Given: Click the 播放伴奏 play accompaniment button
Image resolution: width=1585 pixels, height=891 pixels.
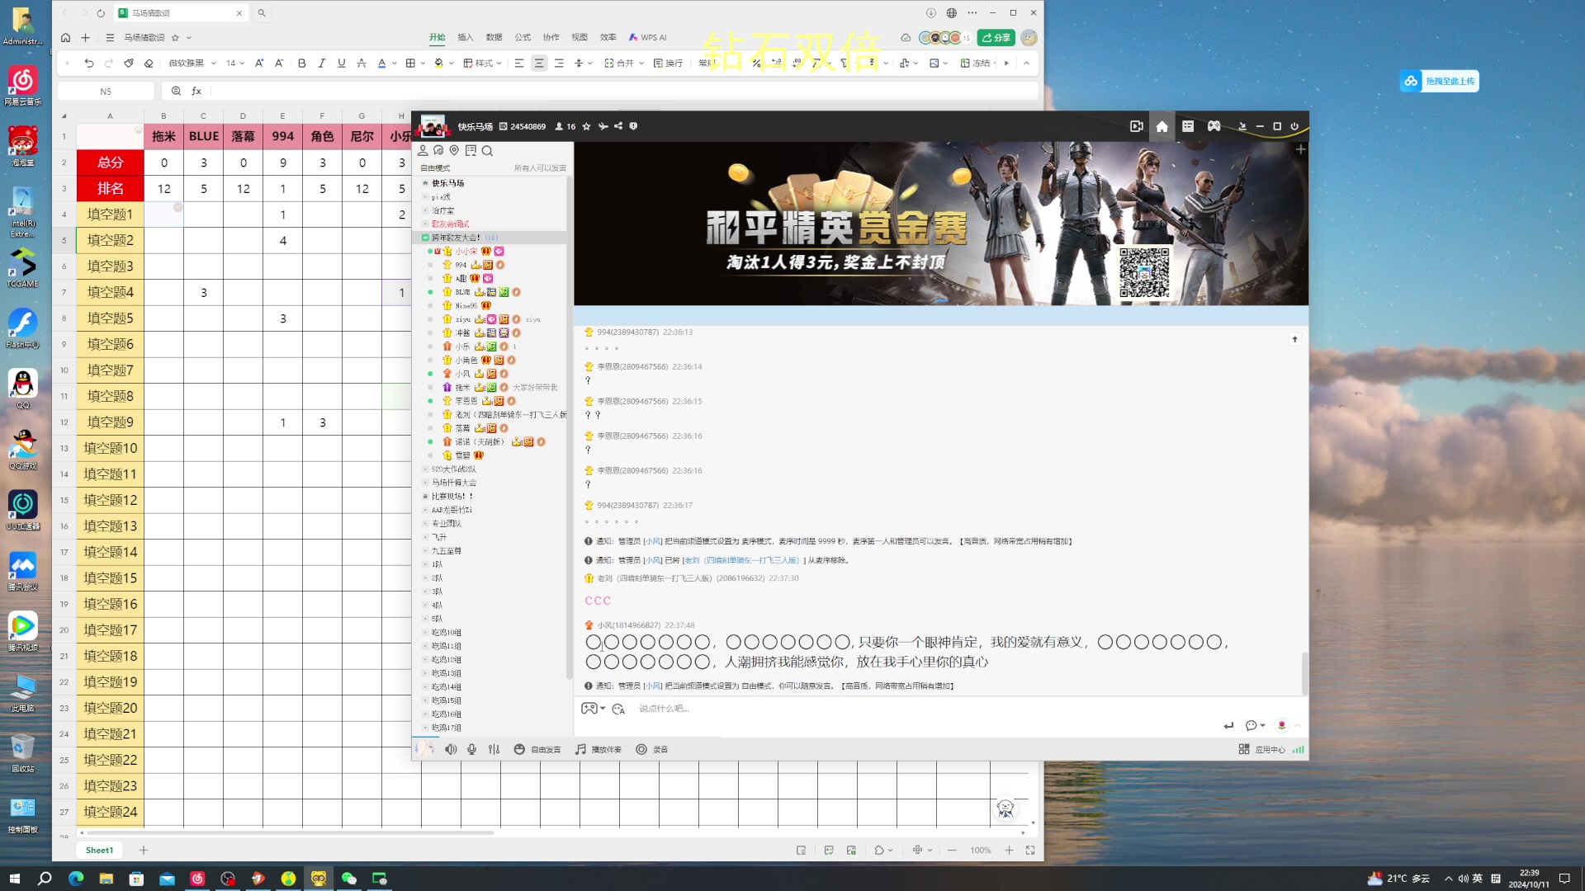Looking at the screenshot, I should click(x=599, y=749).
